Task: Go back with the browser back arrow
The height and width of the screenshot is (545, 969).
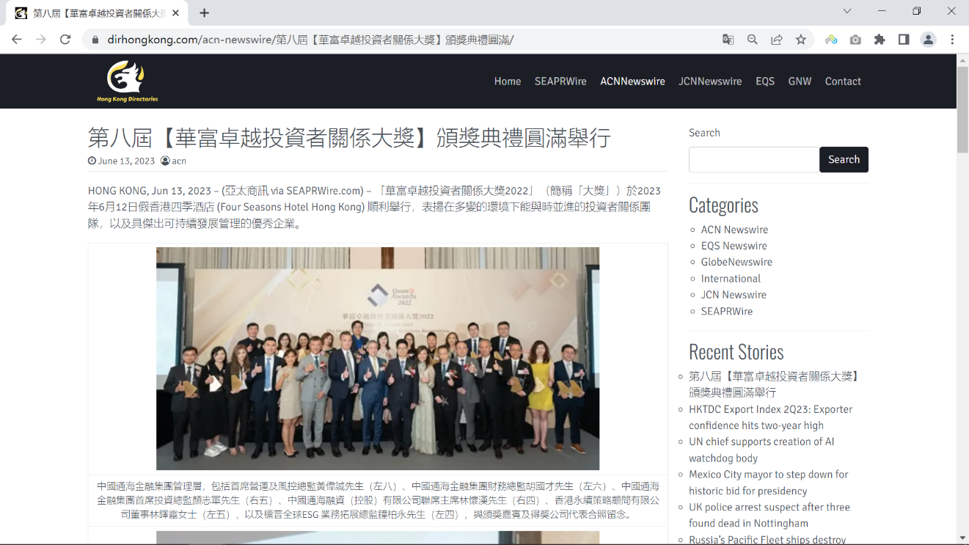Action: [17, 40]
